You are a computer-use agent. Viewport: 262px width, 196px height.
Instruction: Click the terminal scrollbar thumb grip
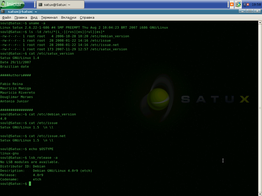tap(260, 108)
